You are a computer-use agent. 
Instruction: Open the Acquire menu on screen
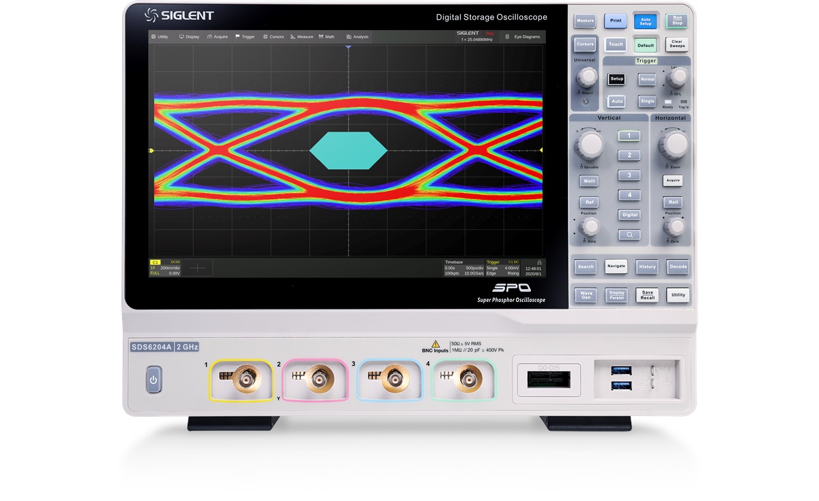tap(217, 37)
